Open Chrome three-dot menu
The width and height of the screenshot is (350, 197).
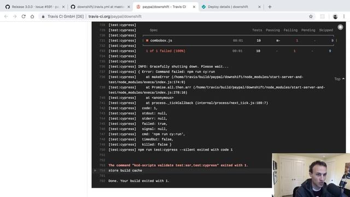pyautogui.click(x=344, y=16)
